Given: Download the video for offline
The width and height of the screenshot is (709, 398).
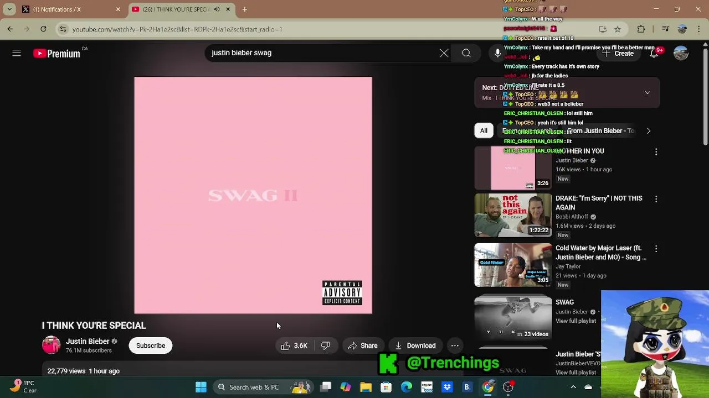Looking at the screenshot, I should [x=415, y=345].
